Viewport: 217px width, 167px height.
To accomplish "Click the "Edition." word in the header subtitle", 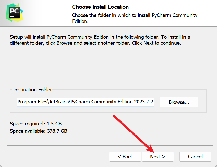I will (80, 21).
